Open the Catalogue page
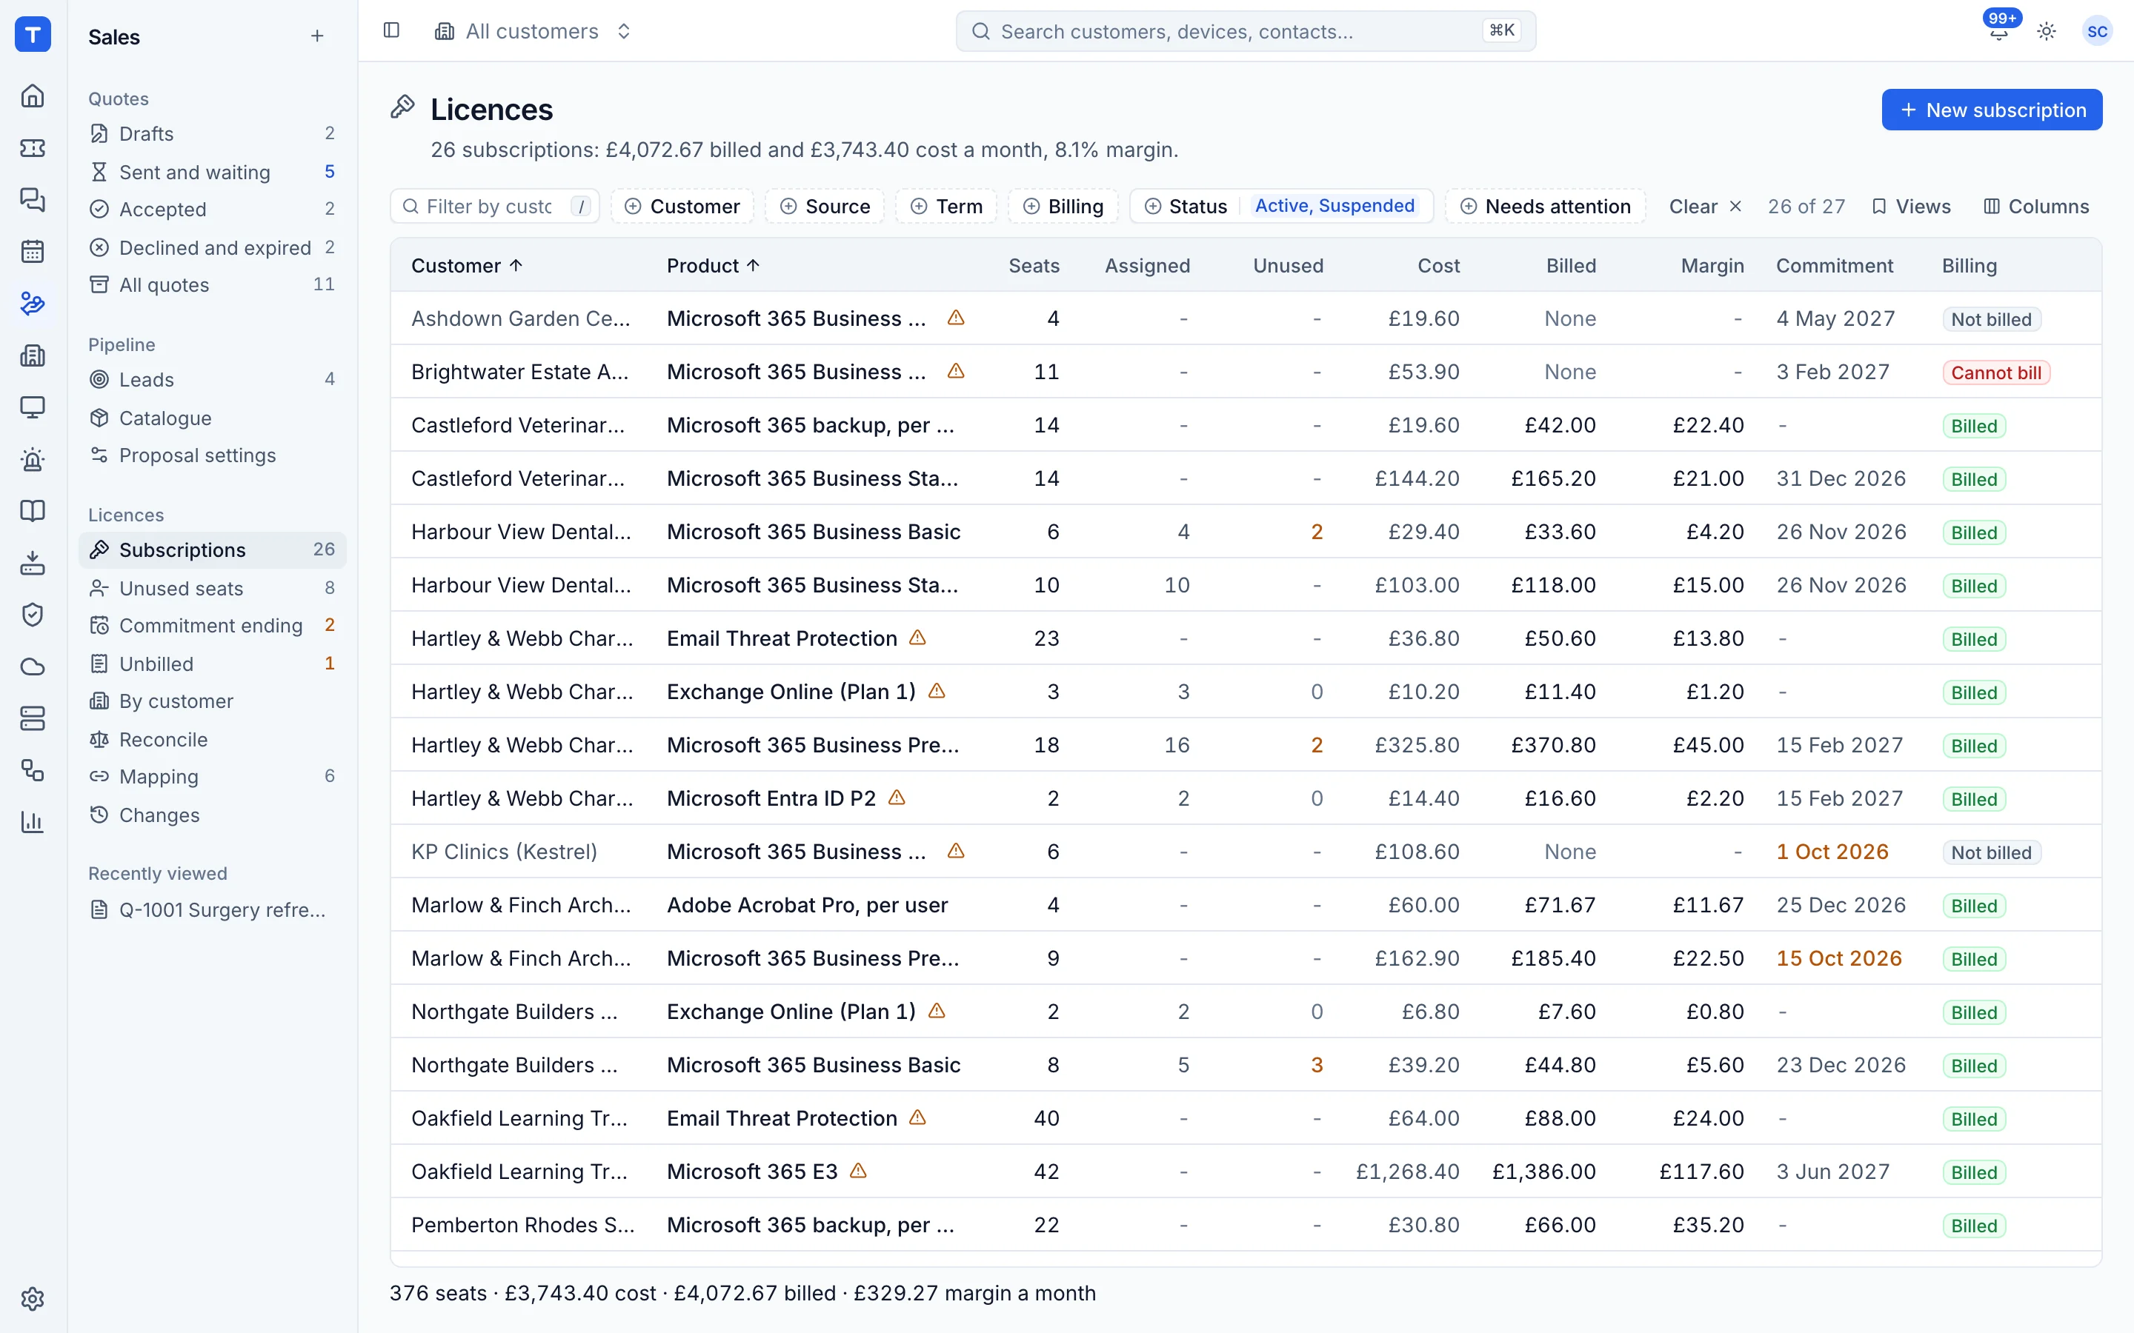The width and height of the screenshot is (2134, 1333). tap(212, 418)
